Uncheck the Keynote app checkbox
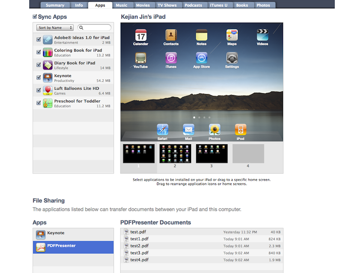 point(39,78)
